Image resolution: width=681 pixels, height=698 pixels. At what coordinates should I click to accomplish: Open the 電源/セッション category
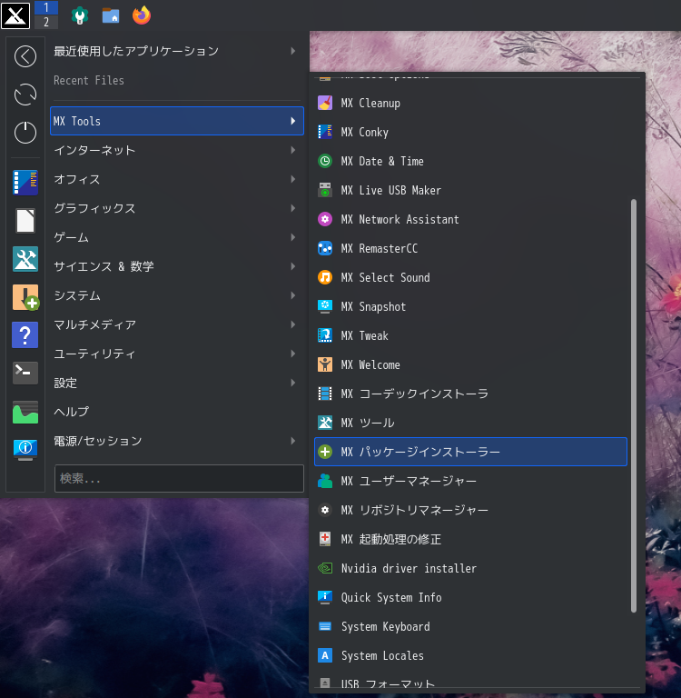pos(177,441)
